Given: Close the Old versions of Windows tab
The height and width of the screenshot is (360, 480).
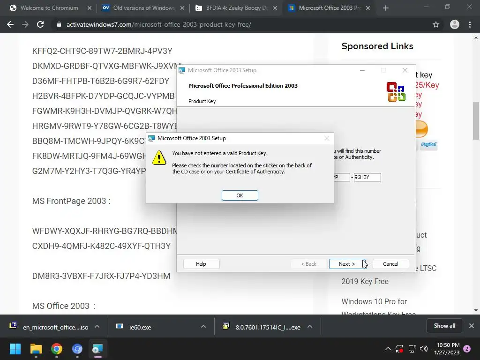Looking at the screenshot, I should [x=182, y=8].
